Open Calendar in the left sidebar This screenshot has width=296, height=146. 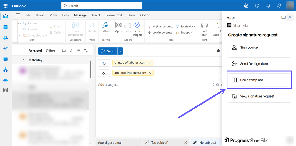[5, 27]
